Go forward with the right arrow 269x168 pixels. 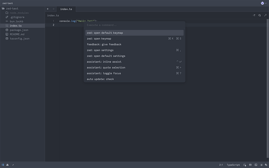(53, 9)
